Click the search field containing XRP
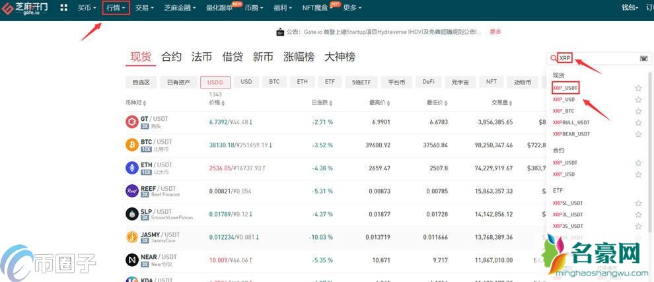Viewport: 654px width, 282px height. pos(599,58)
